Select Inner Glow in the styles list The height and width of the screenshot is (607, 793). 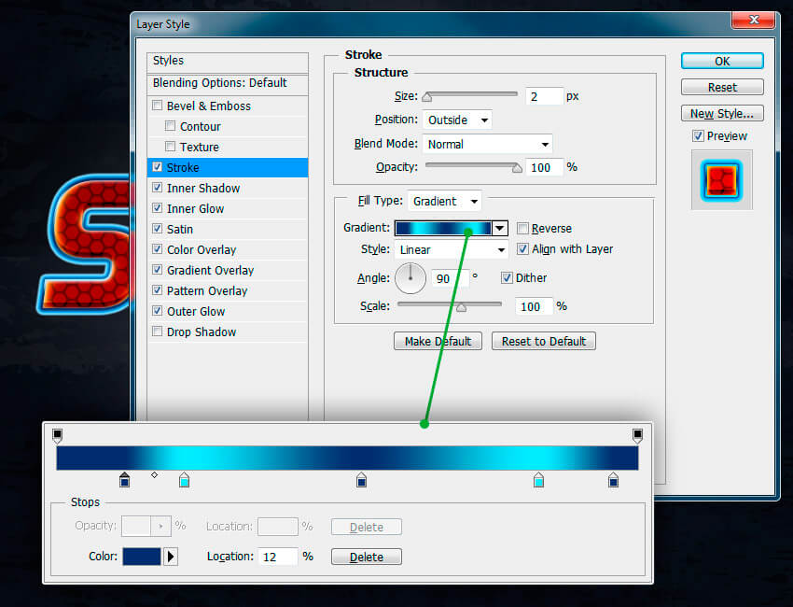pos(195,208)
